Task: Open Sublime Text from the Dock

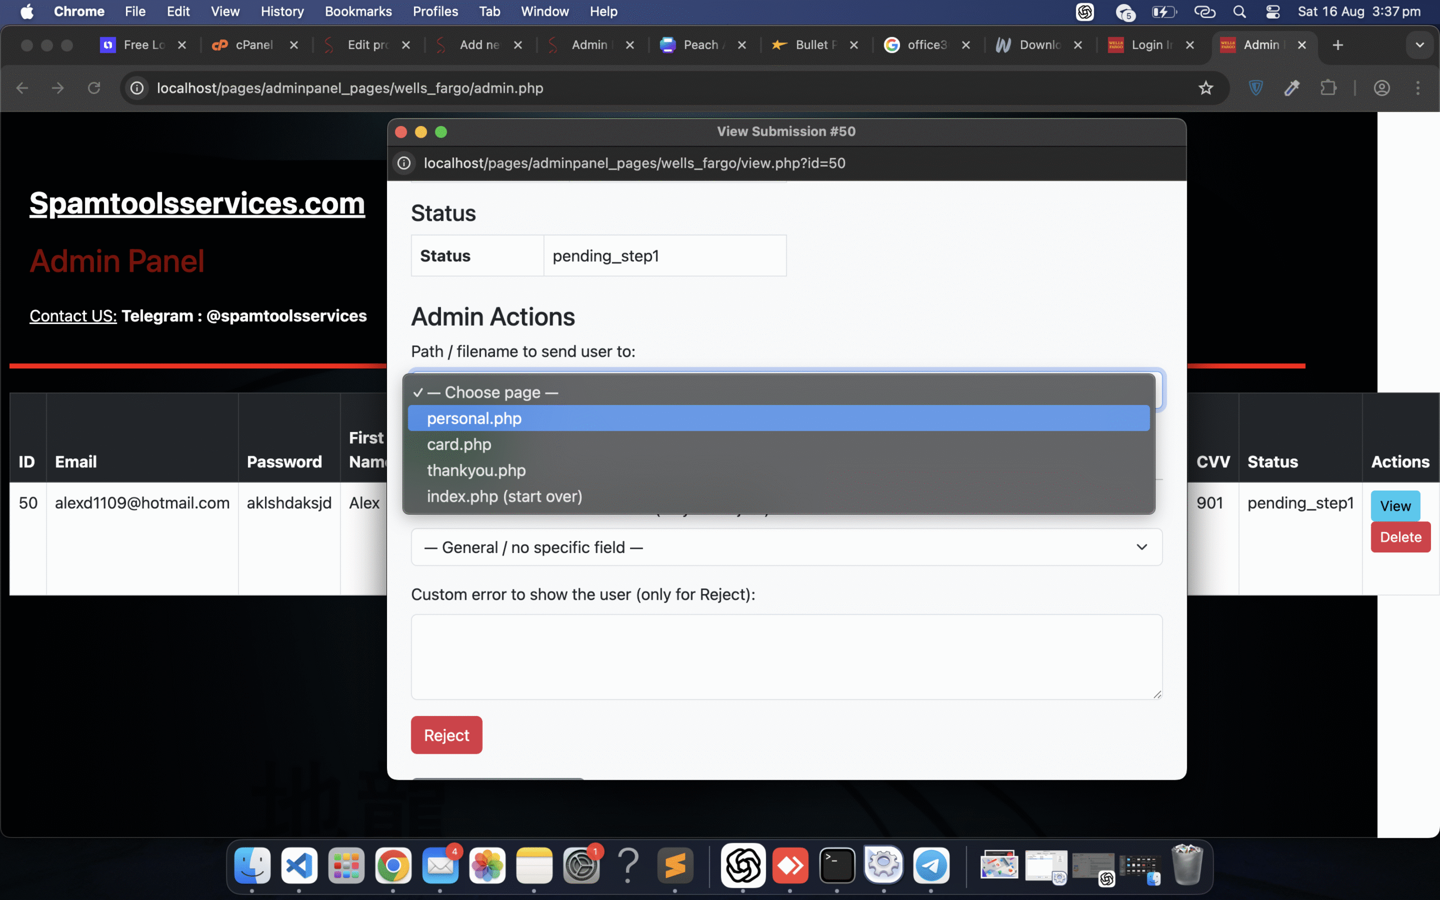Action: (x=676, y=865)
